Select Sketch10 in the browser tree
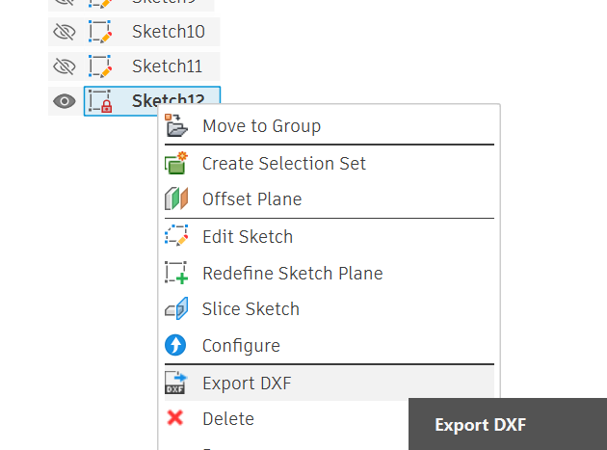This screenshot has height=450, width=607. point(168,32)
